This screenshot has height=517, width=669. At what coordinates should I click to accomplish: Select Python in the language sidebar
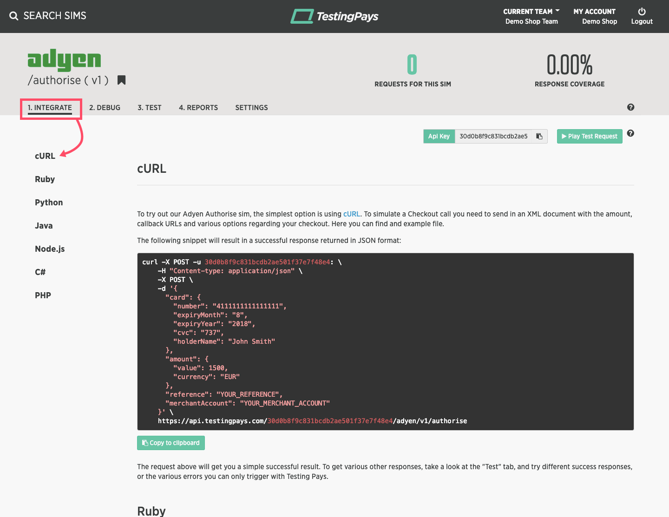pyautogui.click(x=49, y=203)
